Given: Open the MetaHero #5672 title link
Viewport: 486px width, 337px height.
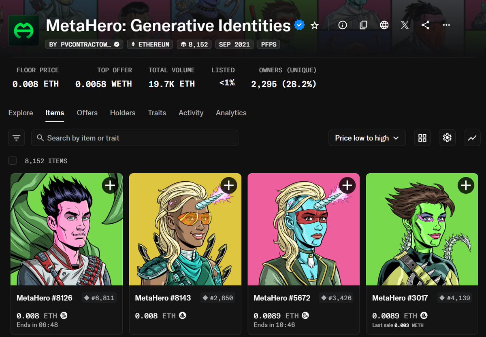Looking at the screenshot, I should 282,298.
